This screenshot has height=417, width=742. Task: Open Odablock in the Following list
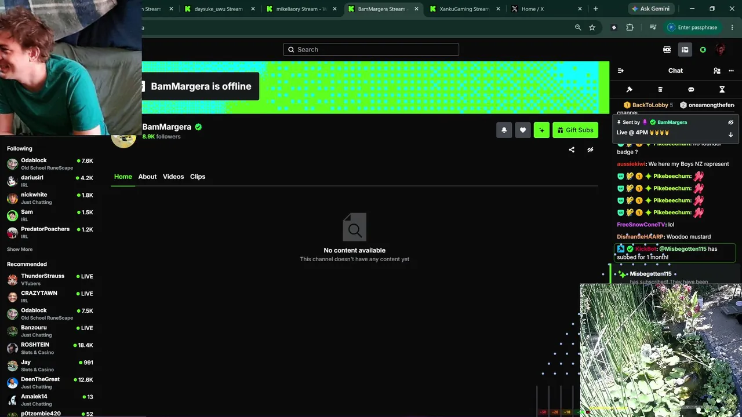pyautogui.click(x=50, y=164)
